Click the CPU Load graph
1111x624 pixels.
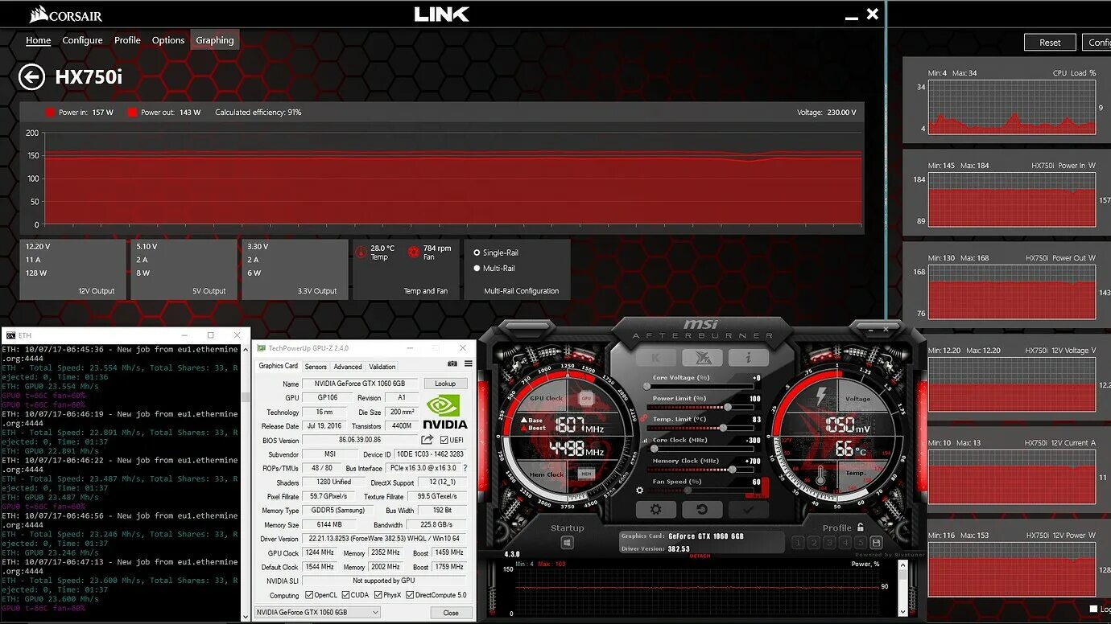(1012, 107)
